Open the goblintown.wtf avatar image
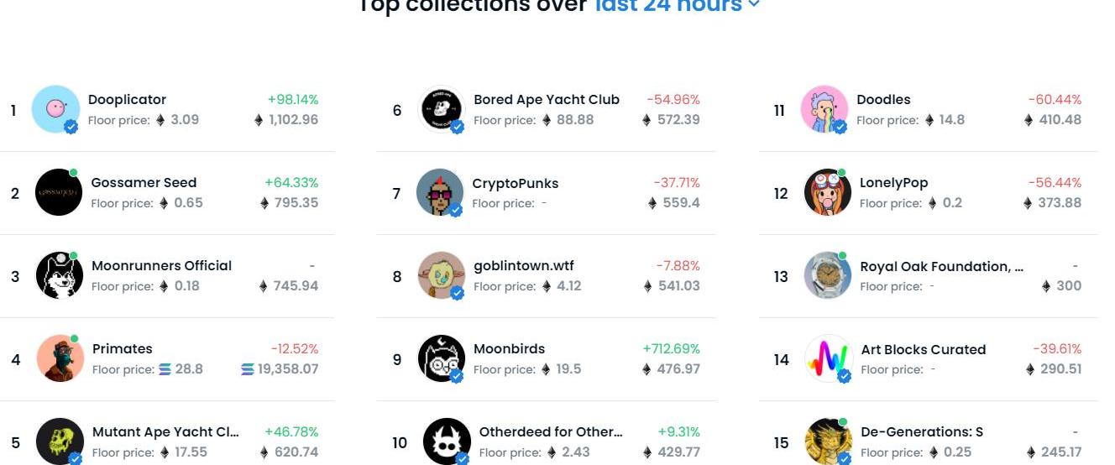 pos(442,275)
